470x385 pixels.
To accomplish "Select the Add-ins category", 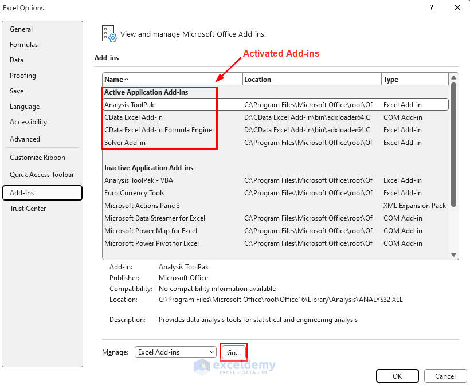I will [x=42, y=193].
